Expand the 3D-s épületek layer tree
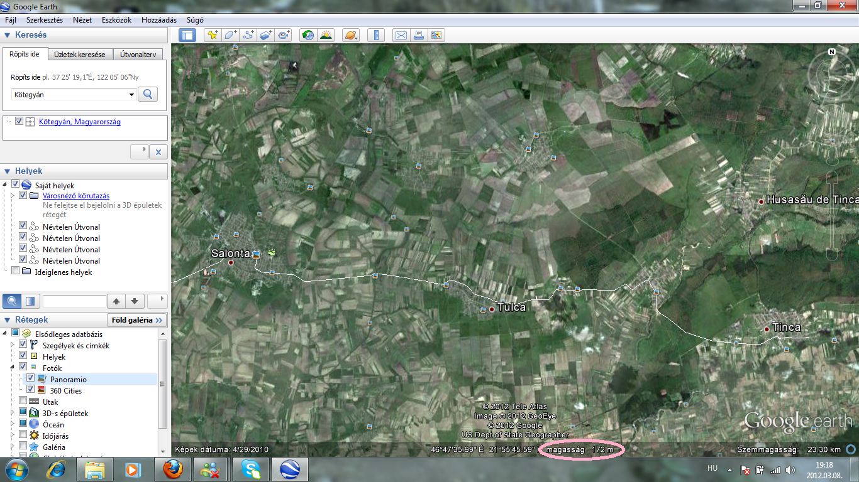The width and height of the screenshot is (859, 482). (12, 413)
